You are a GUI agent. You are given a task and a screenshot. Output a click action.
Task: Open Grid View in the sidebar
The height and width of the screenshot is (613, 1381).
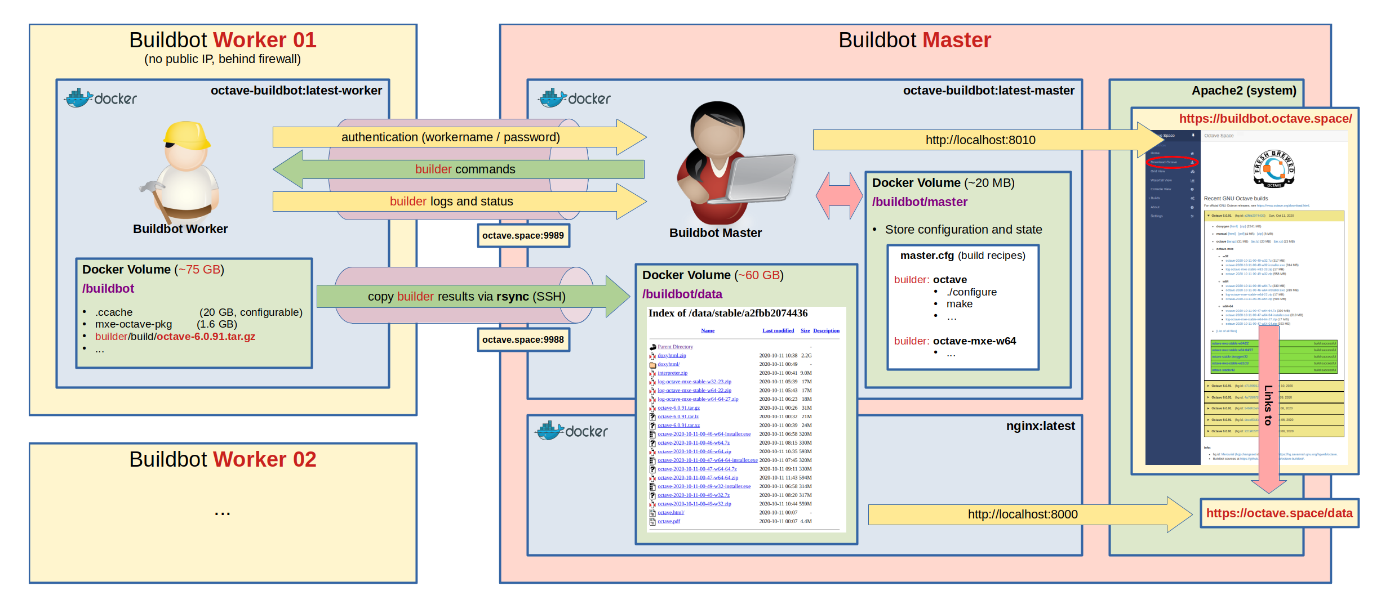[x=1157, y=171]
